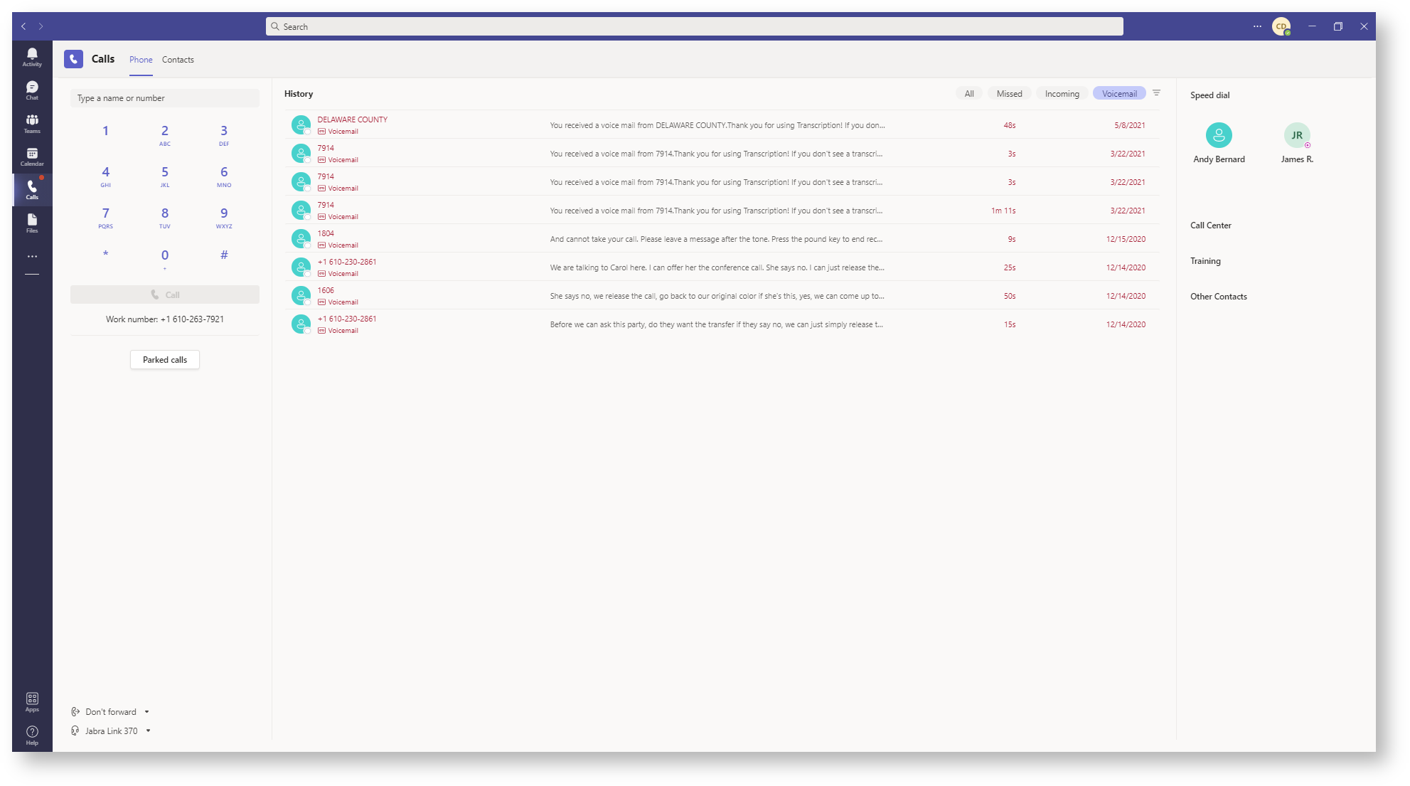
Task: Expand the Don't forward dropdown
Action: [x=147, y=712]
